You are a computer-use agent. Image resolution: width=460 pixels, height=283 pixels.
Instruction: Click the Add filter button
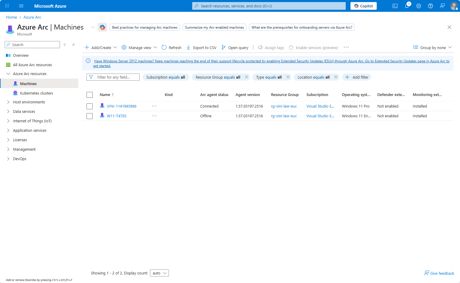coord(357,77)
